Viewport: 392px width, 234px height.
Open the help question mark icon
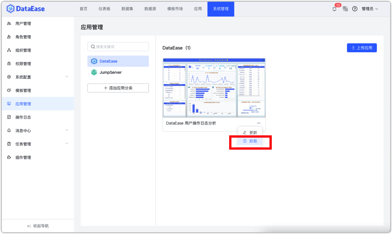(x=355, y=9)
